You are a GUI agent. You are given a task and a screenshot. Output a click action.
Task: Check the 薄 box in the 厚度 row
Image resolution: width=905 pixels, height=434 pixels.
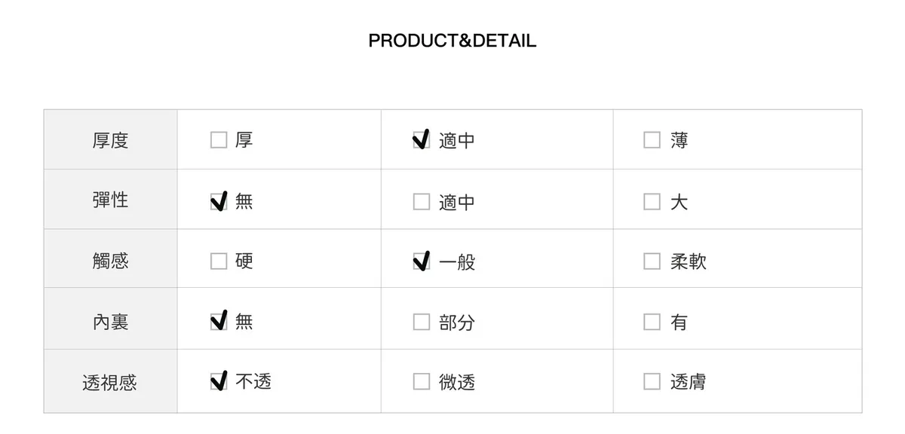652,140
